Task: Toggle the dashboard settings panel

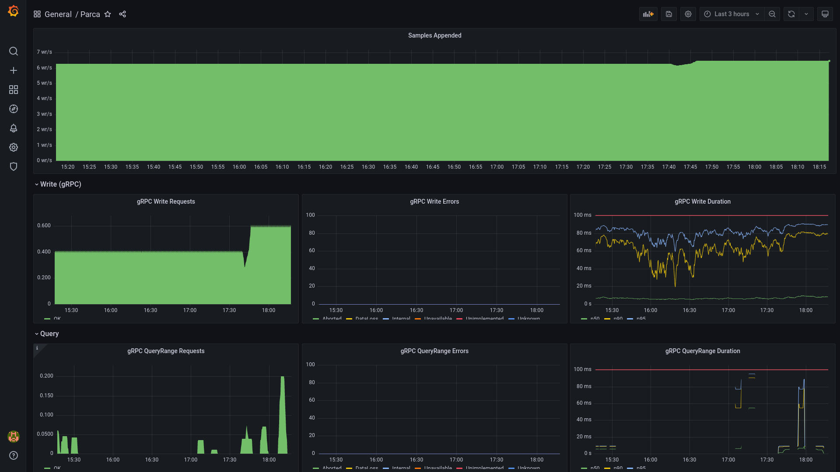Action: point(688,14)
